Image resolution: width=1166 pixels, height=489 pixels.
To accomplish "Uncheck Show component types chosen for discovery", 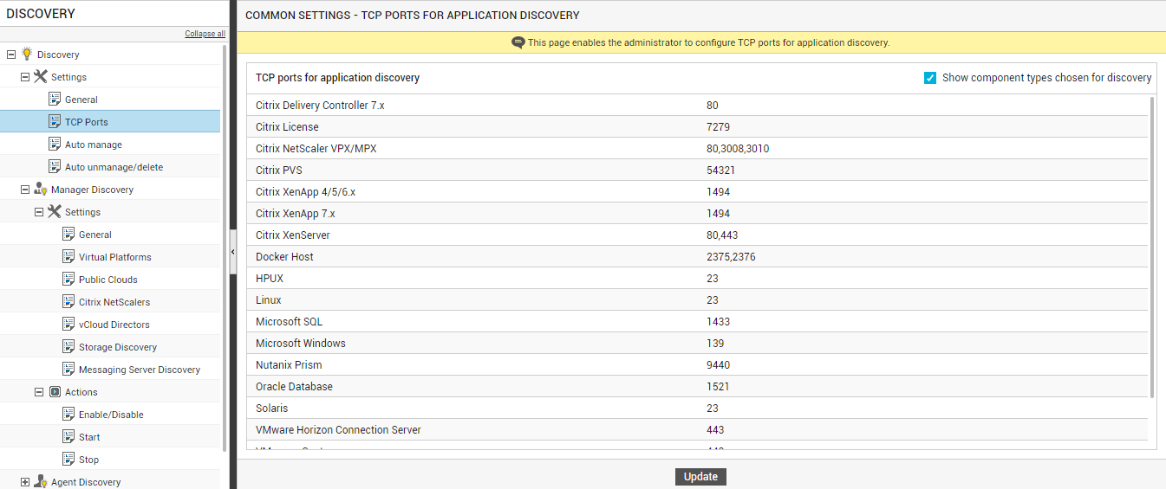I will (930, 78).
